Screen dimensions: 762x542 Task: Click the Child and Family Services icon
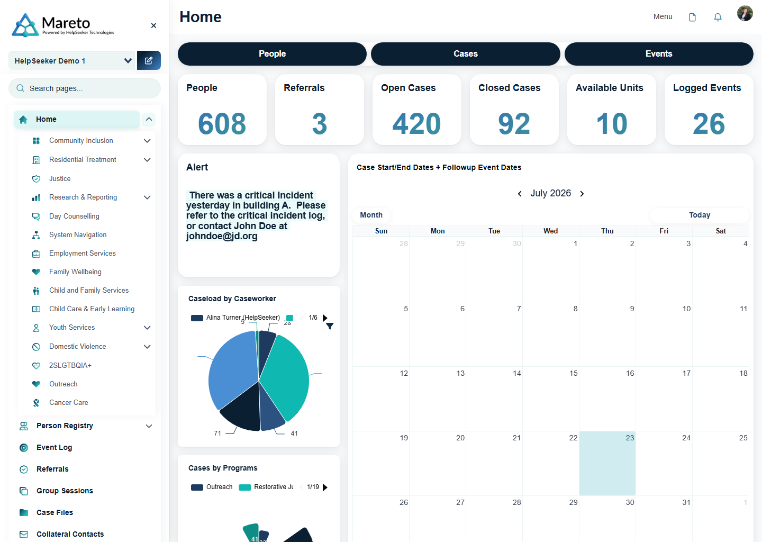36,291
